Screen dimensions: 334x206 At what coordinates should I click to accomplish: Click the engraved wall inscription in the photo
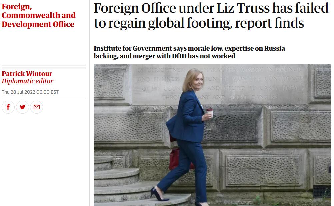(219, 83)
